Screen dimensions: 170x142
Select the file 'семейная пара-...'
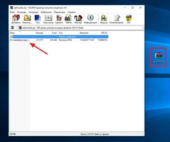[x=21, y=40]
